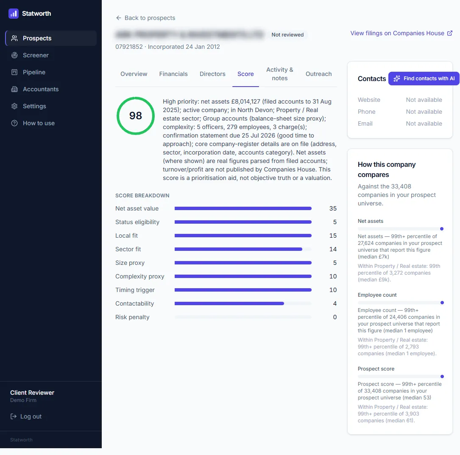Image resolution: width=460 pixels, height=455 pixels.
Task: Click the How to use question icon
Action: click(x=14, y=123)
